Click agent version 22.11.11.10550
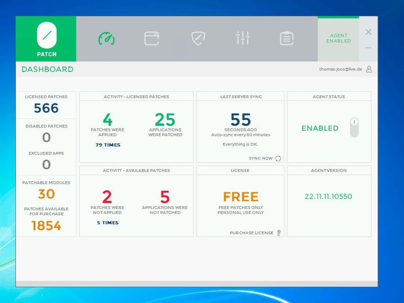Image resolution: width=404 pixels, height=303 pixels. point(328,196)
